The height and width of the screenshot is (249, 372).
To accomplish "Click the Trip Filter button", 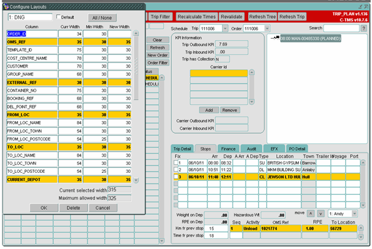I will point(161,17).
